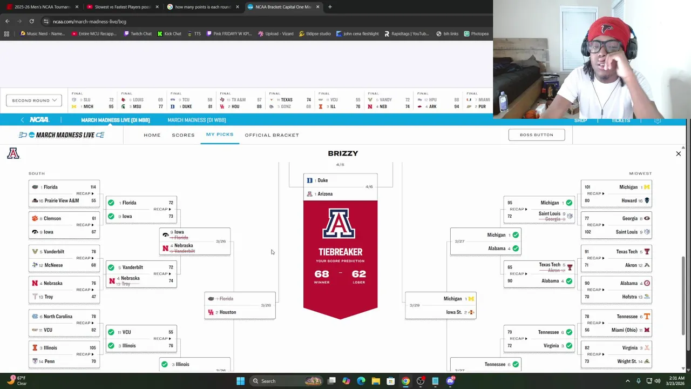Click the browser back arrow
The height and width of the screenshot is (389, 691).
7,21
